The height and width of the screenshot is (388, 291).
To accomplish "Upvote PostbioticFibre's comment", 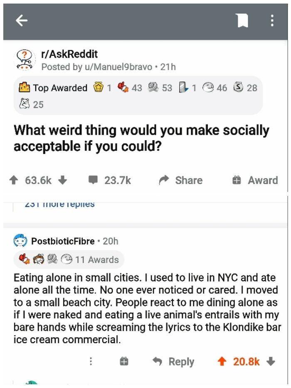I will [x=223, y=361].
